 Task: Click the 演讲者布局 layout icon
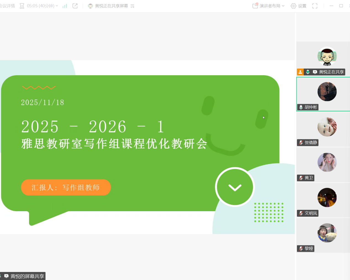click(x=255, y=6)
